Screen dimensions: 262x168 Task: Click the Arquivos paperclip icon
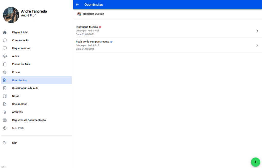coord(5,112)
